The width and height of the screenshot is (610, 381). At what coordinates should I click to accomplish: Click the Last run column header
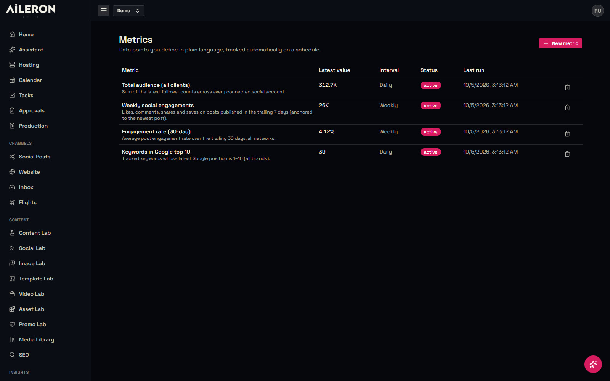coord(474,70)
